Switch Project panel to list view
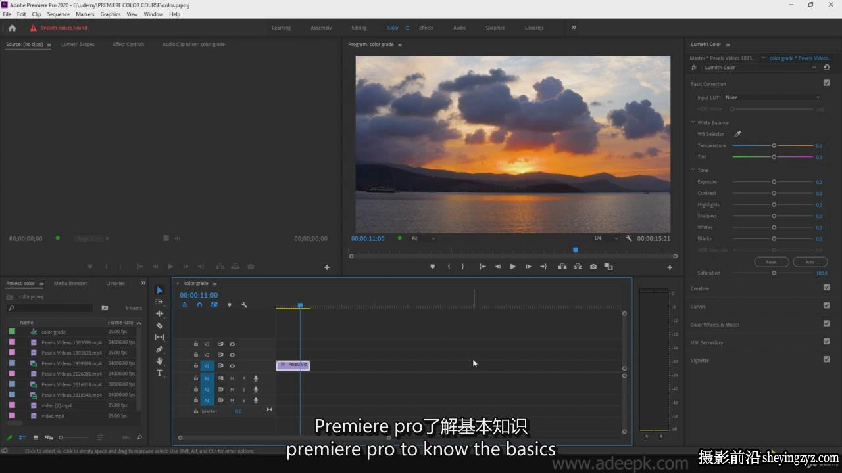Screen dimensions: 842x473 point(22,438)
